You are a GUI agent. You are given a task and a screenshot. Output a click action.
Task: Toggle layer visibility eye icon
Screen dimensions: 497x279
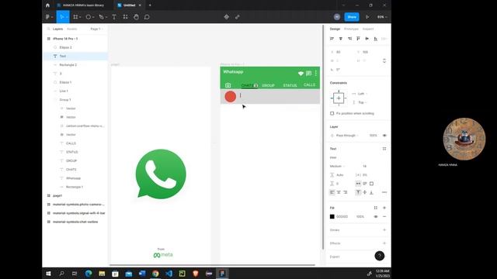pos(384,136)
